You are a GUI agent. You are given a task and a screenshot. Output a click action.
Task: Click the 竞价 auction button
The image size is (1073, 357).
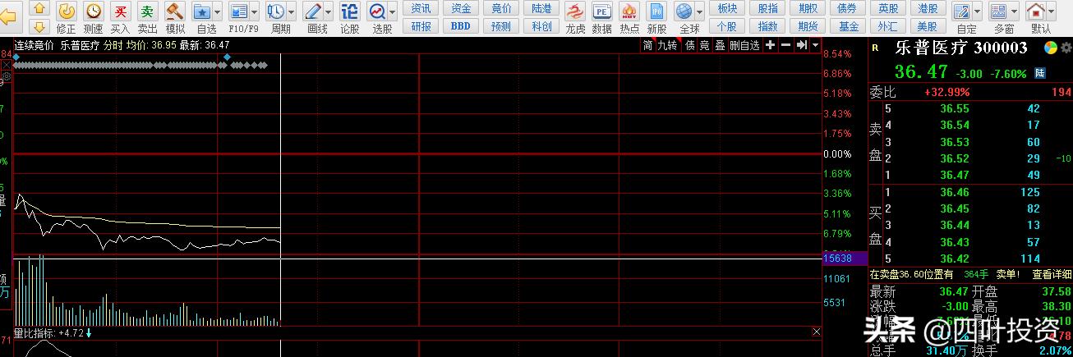click(501, 8)
